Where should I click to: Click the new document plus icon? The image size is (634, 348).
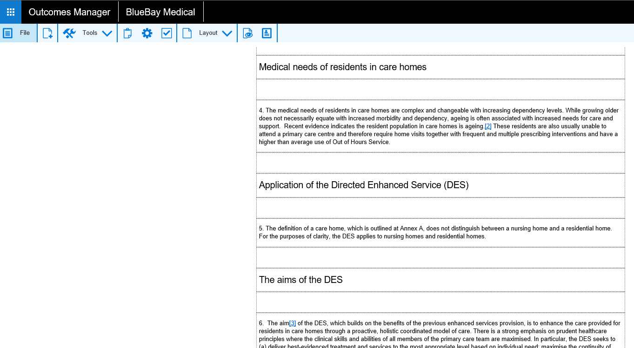47,33
